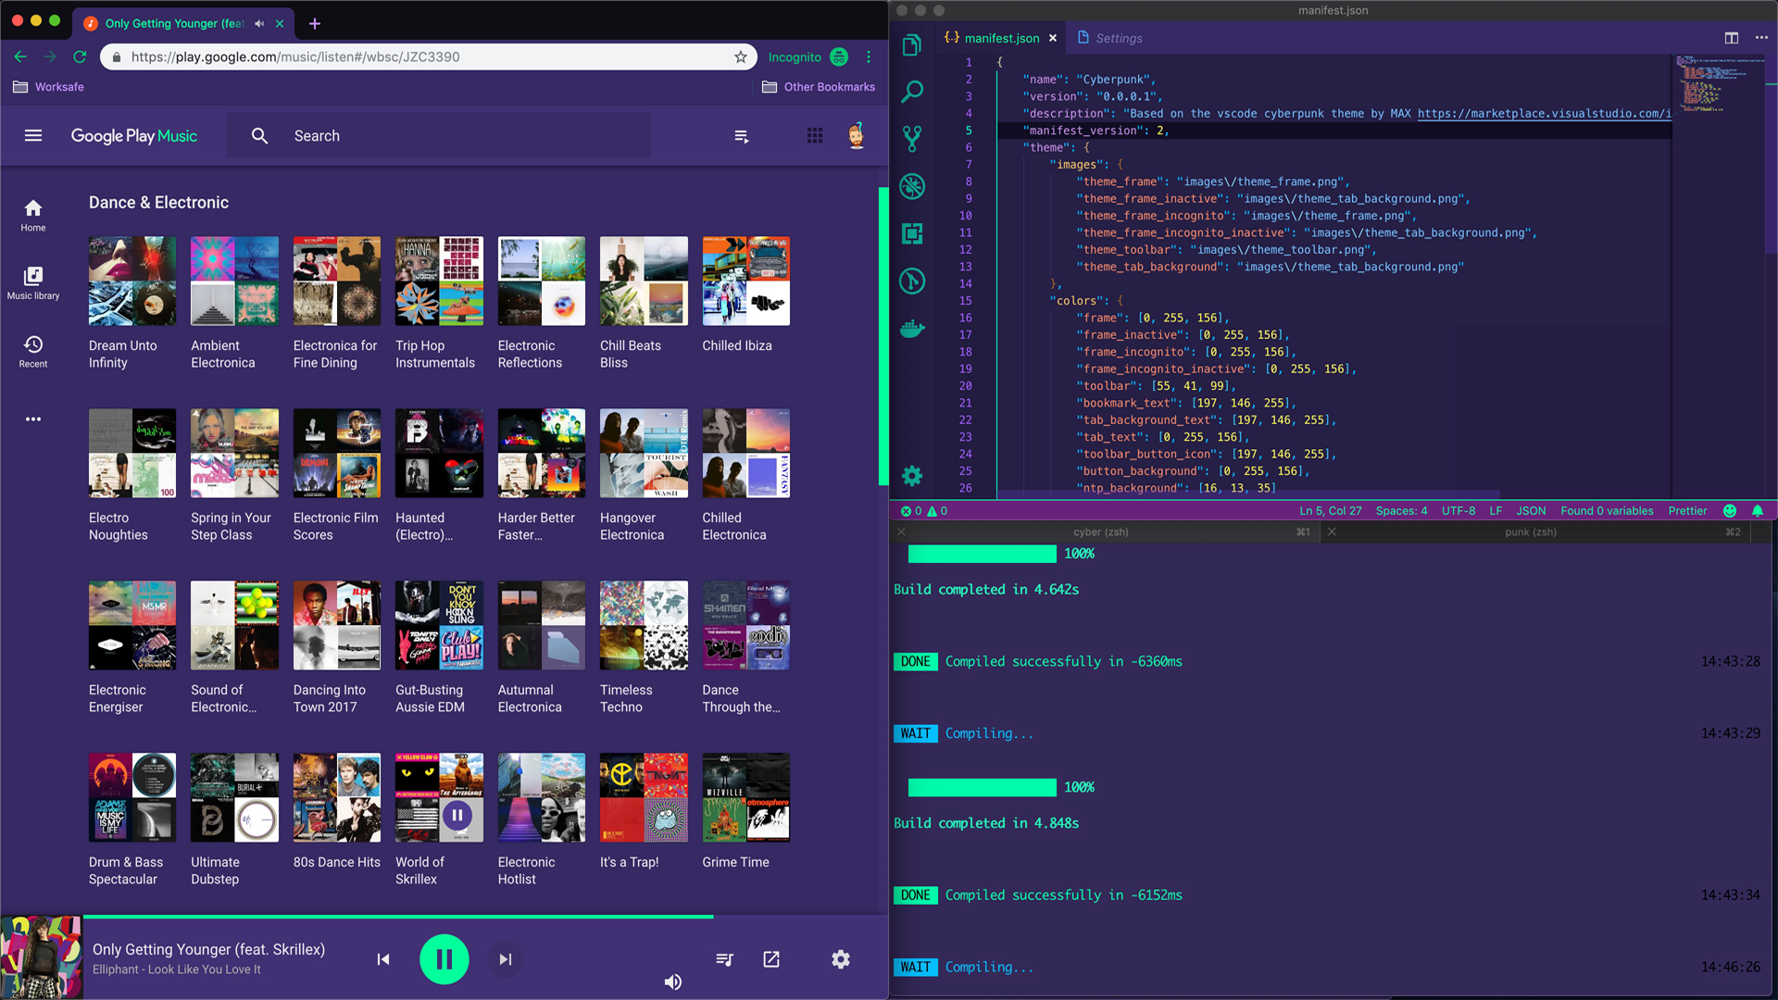Open Google apps grid icon

click(x=815, y=136)
